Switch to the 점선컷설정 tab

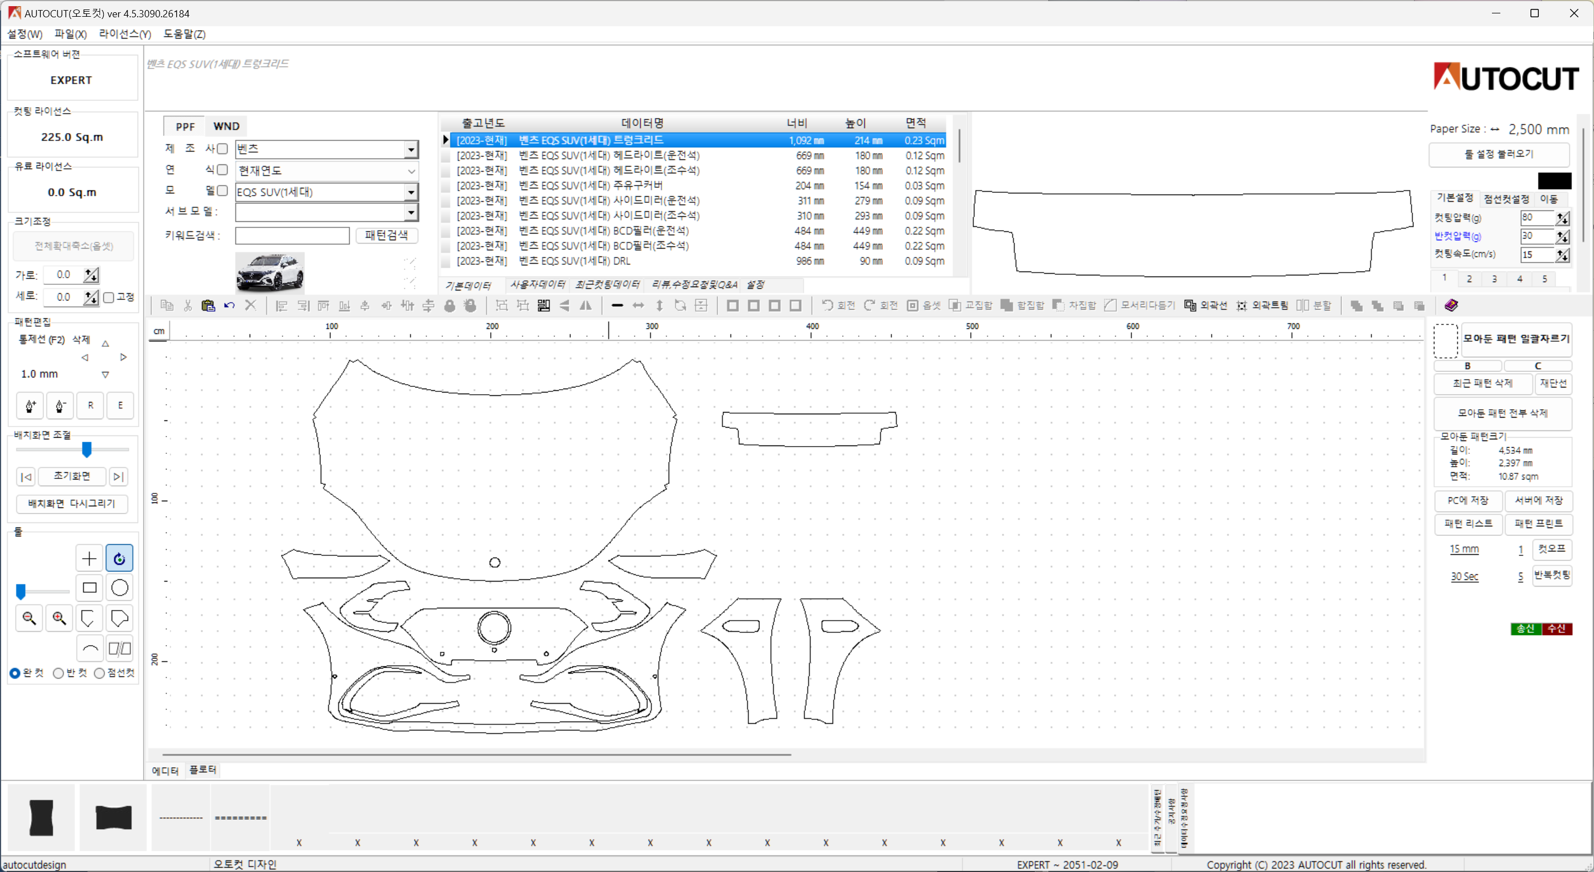pos(1506,198)
